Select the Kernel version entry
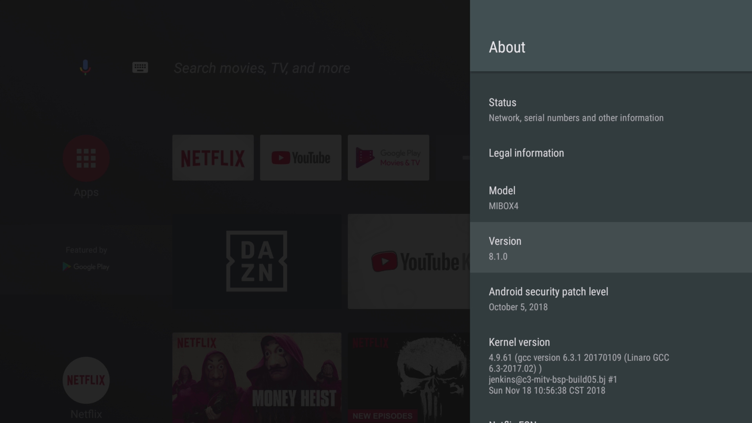752x423 pixels. click(611, 365)
